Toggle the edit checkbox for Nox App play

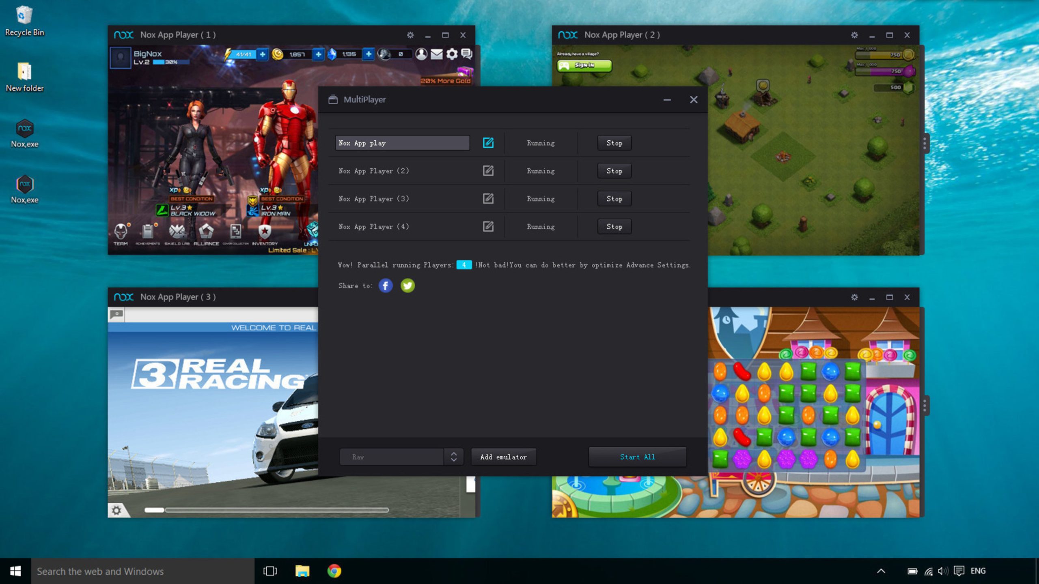click(x=488, y=143)
